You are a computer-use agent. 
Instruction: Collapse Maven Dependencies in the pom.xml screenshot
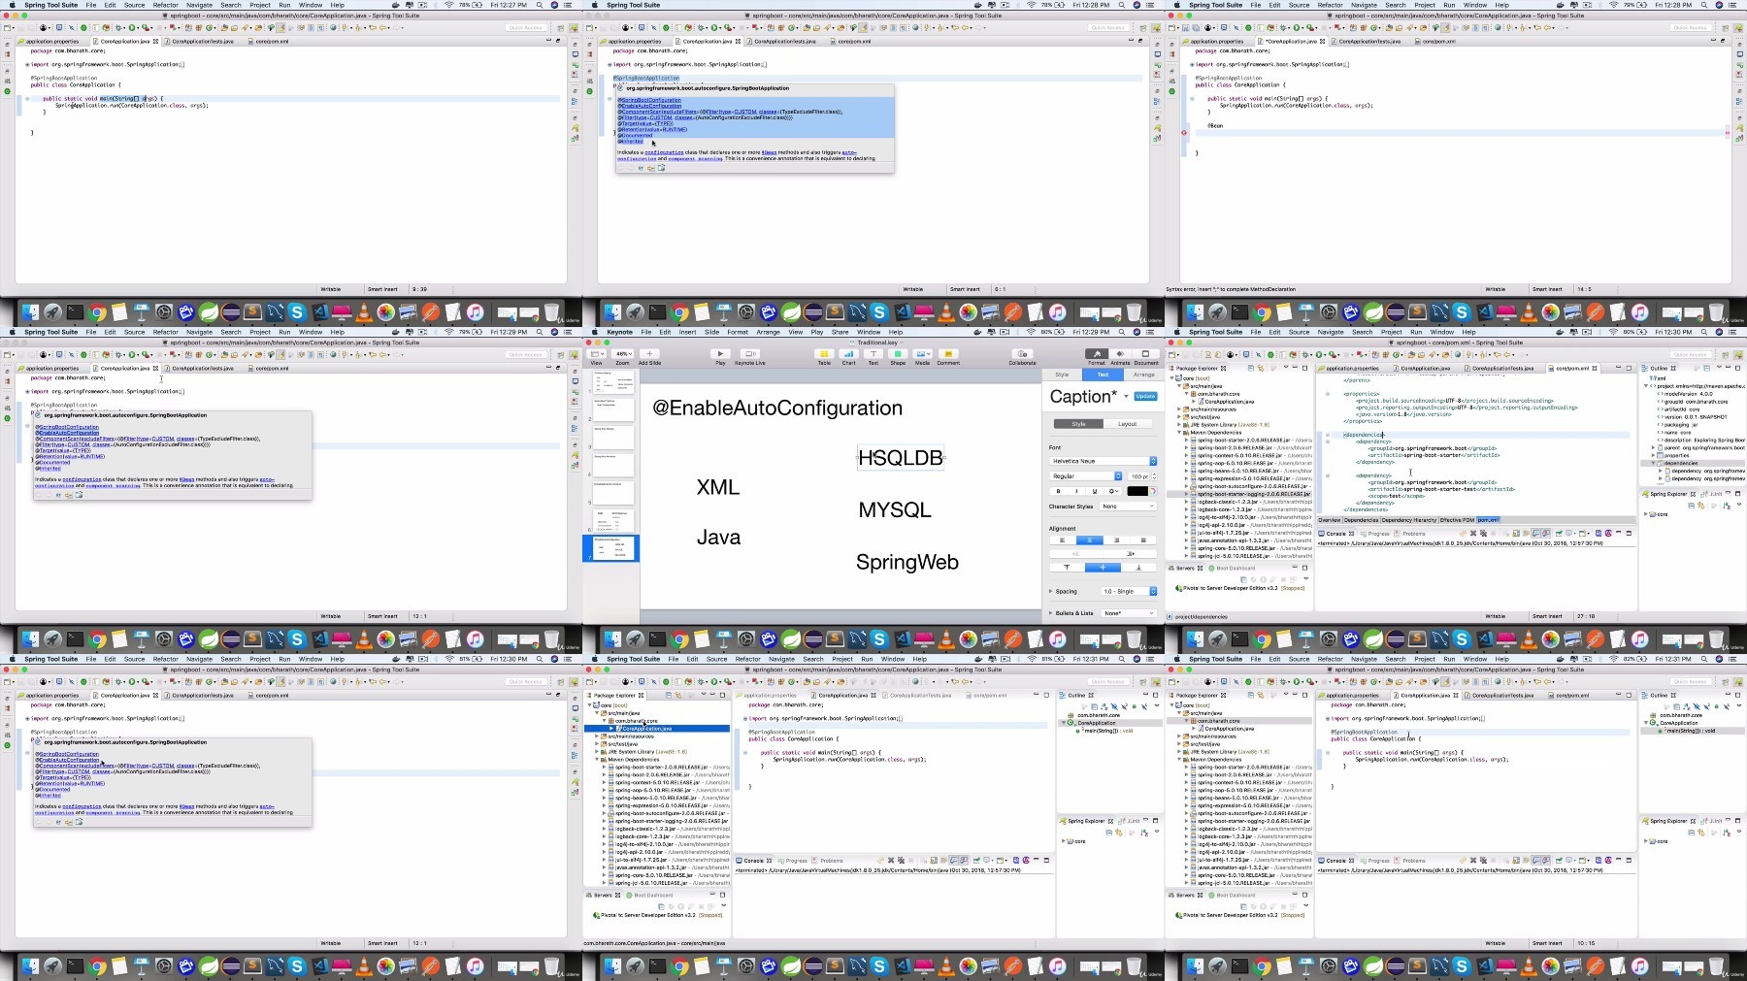pos(1180,433)
